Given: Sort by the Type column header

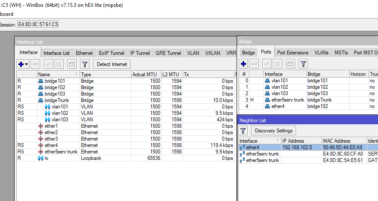Looking at the screenshot, I should (x=105, y=75).
